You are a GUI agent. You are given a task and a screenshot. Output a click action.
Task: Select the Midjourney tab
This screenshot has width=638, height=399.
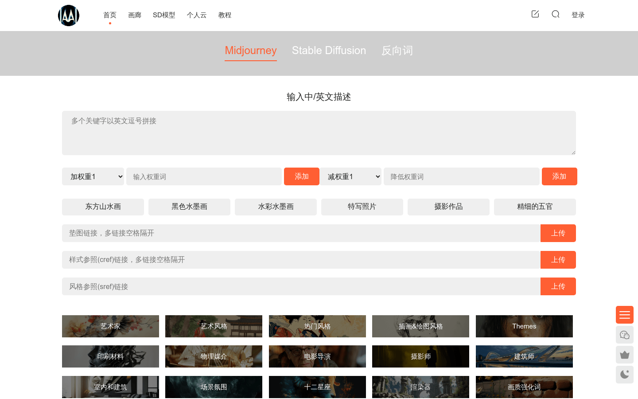point(251,51)
